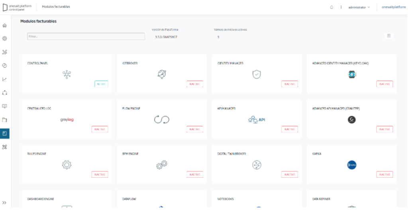Screen dimensions: 408x211
Task: Click the Controlpanel network icon
Action: pyautogui.click(x=67, y=74)
